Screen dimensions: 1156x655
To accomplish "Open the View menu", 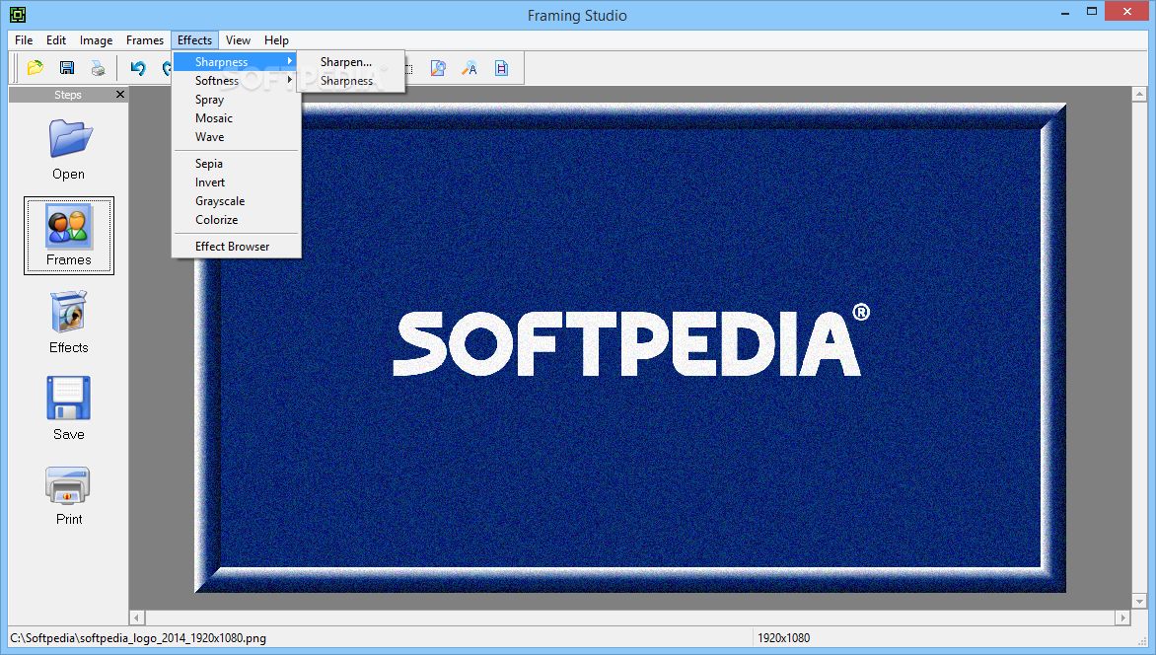I will point(238,40).
